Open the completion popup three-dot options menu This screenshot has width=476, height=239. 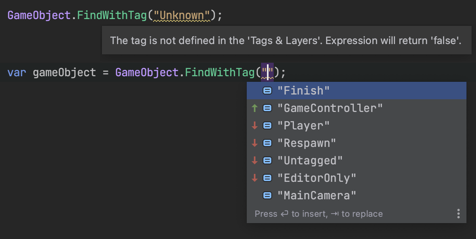pyautogui.click(x=458, y=214)
